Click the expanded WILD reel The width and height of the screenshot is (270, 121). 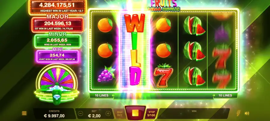135,50
